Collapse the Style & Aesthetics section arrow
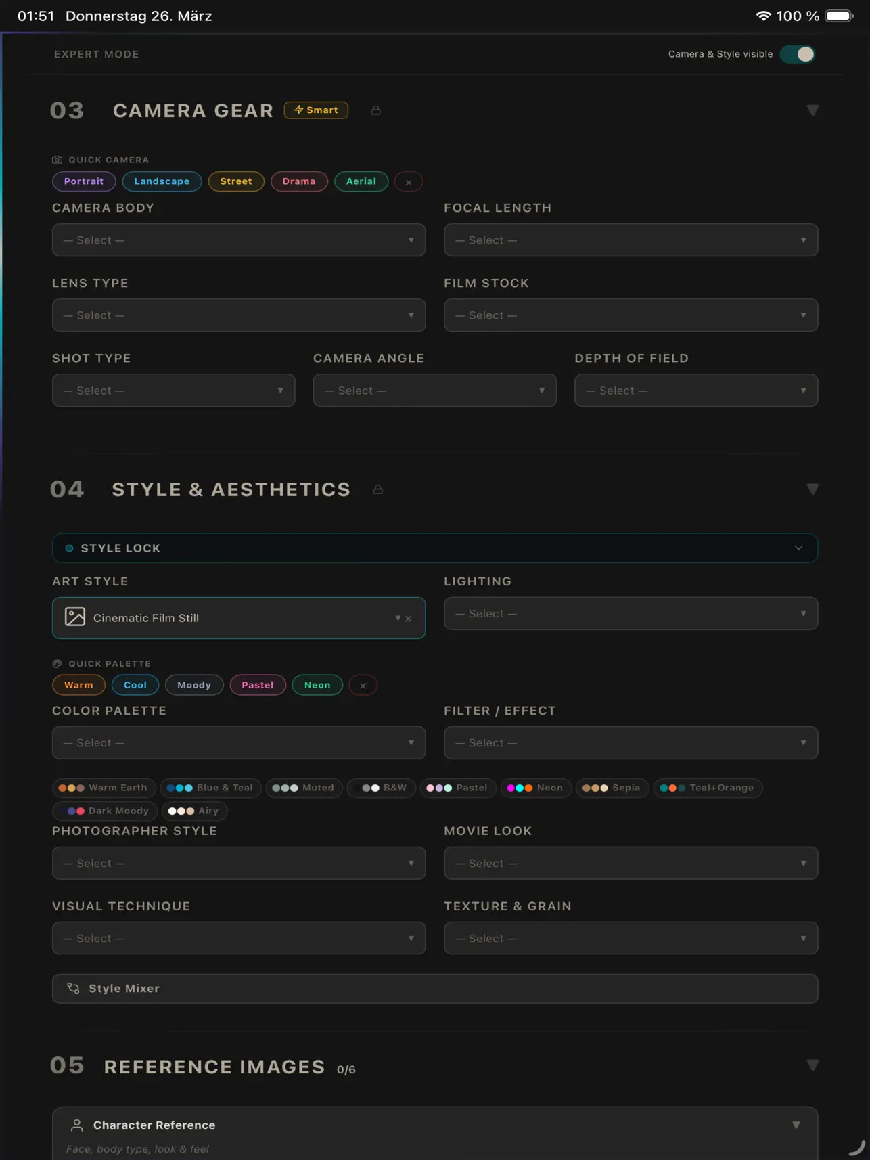Screen dimensions: 870x1160 tap(812, 489)
